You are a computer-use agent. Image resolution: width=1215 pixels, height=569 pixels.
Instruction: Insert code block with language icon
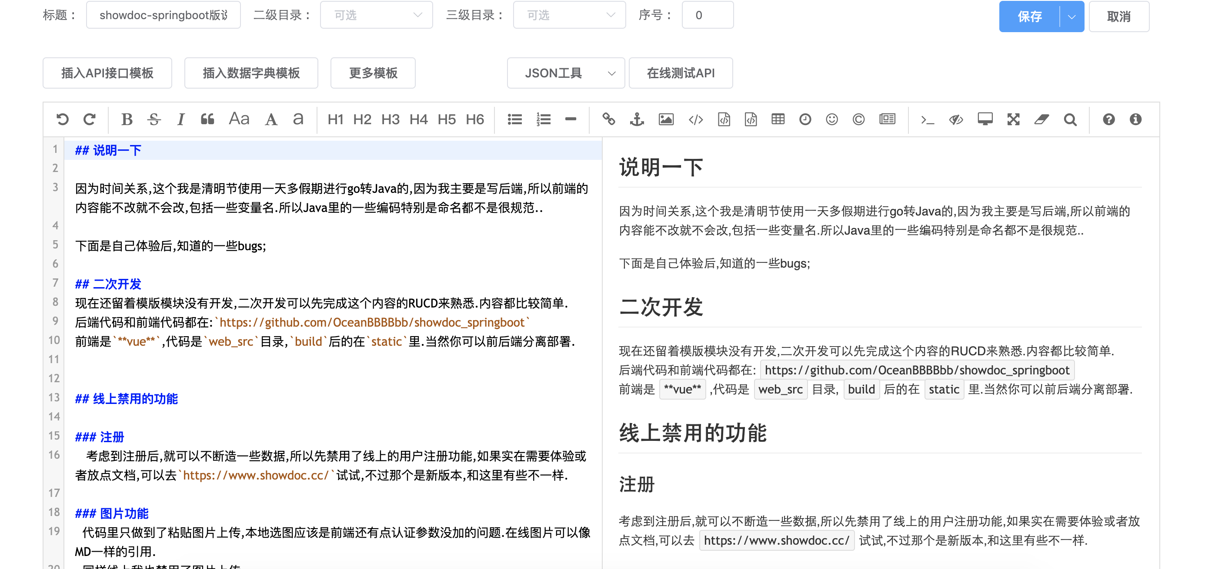(x=751, y=119)
